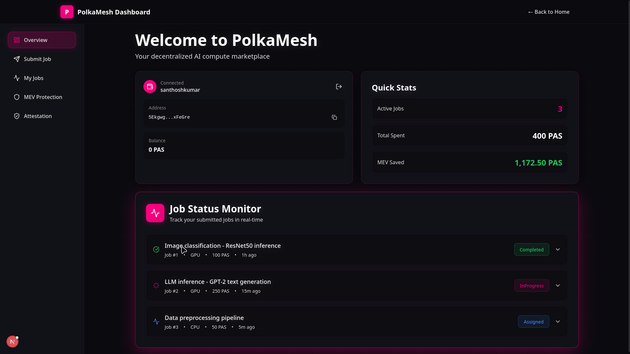
Task: Click the Back to Home link
Action: 549,12
